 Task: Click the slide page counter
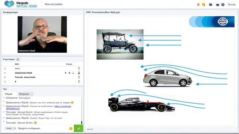coord(90,130)
